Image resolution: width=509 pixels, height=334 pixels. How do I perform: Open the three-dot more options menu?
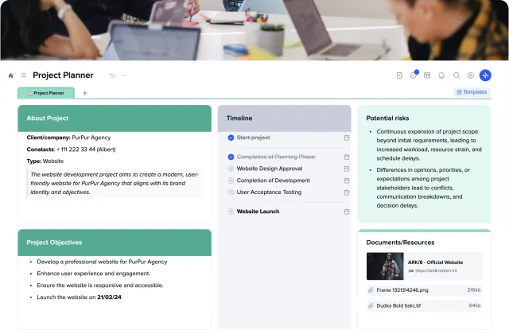(123, 76)
